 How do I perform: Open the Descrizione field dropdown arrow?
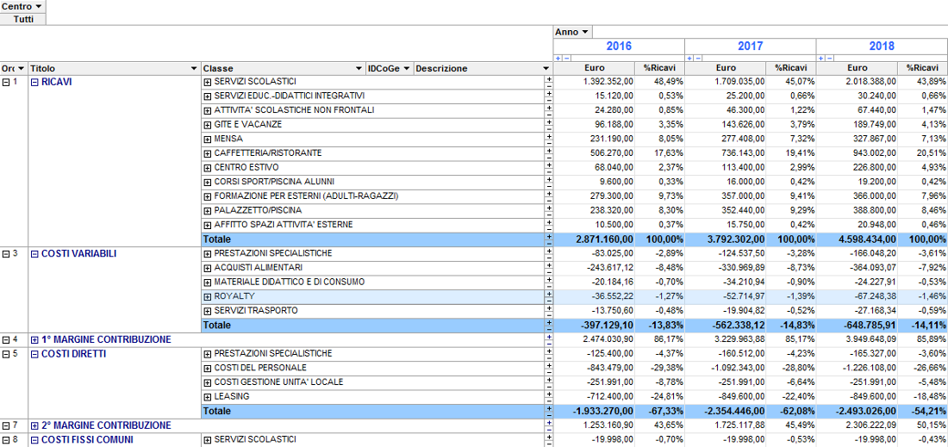[x=546, y=69]
